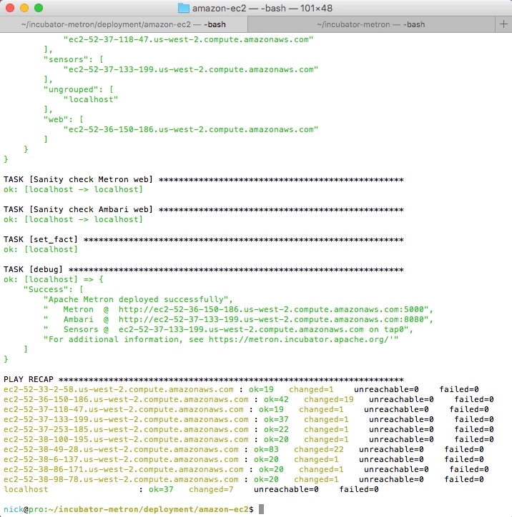
Task: Click the 'TASK [Sanity check Ambari web]' line
Action: (x=203, y=209)
